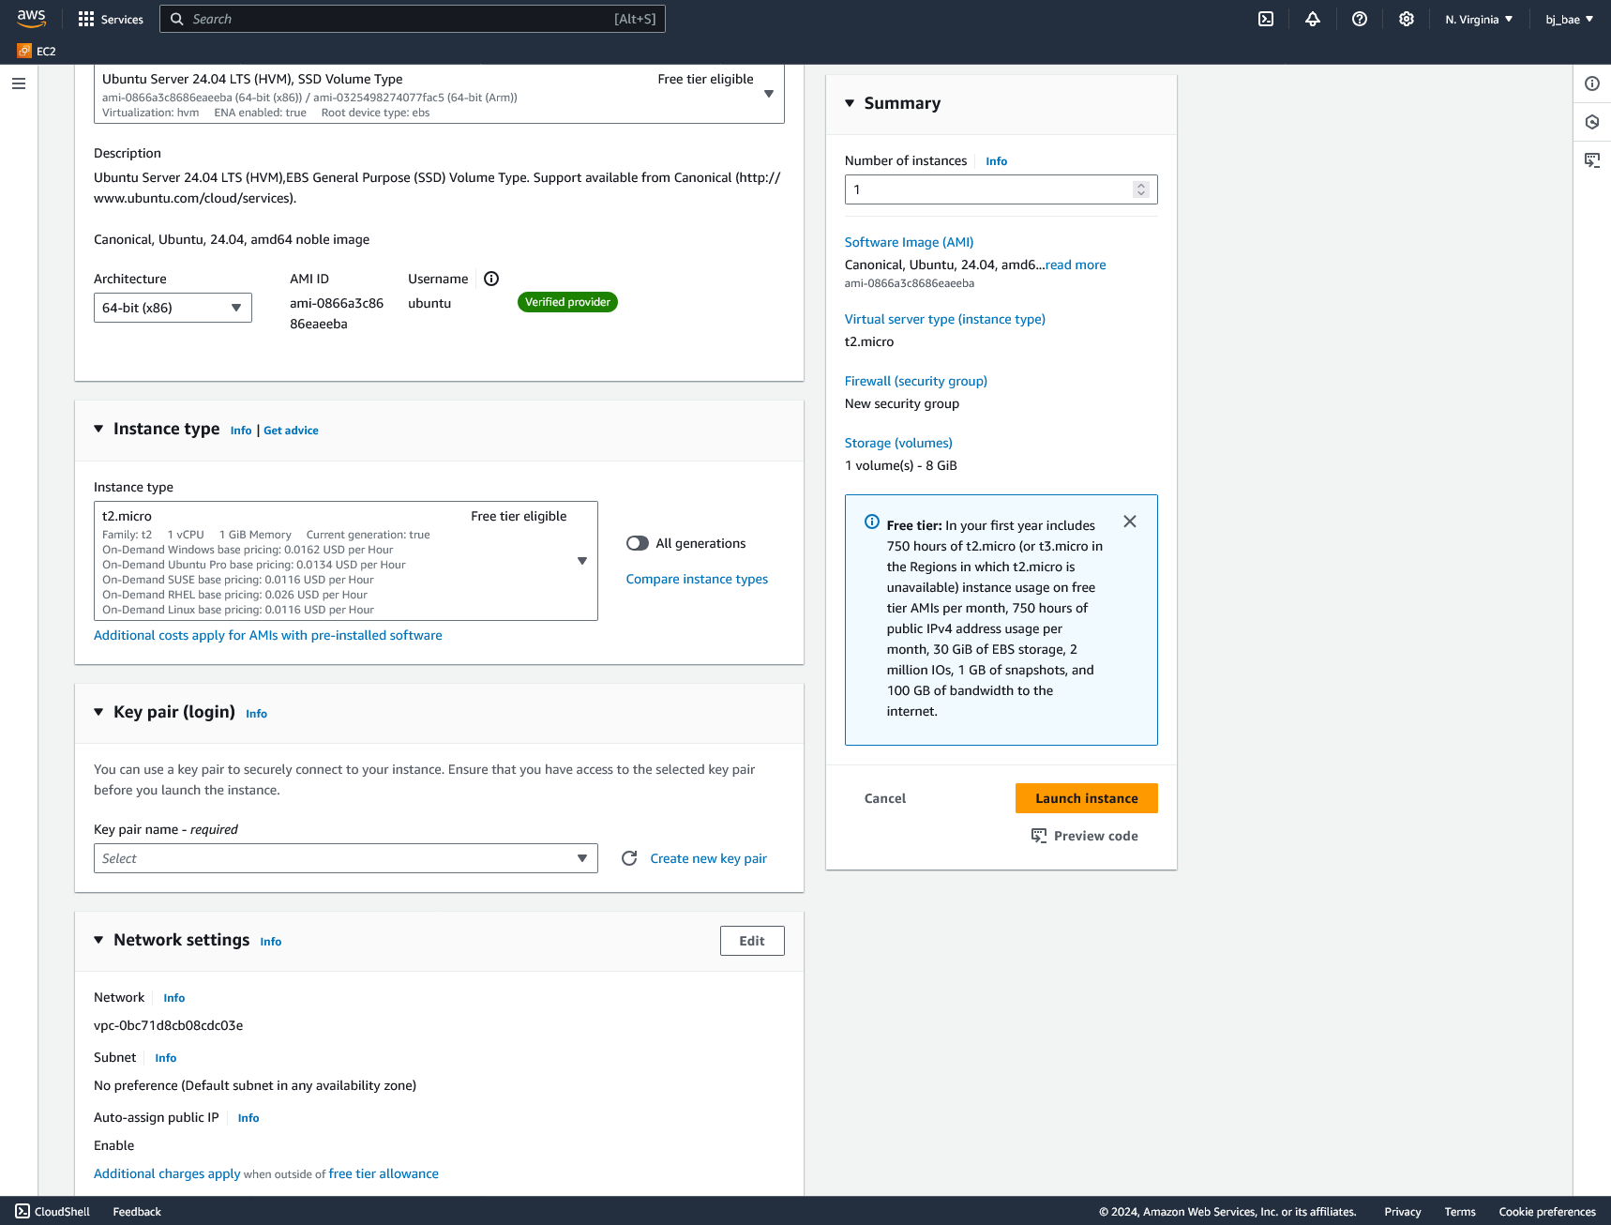
Task: Collapse the Network settings section
Action: point(98,940)
